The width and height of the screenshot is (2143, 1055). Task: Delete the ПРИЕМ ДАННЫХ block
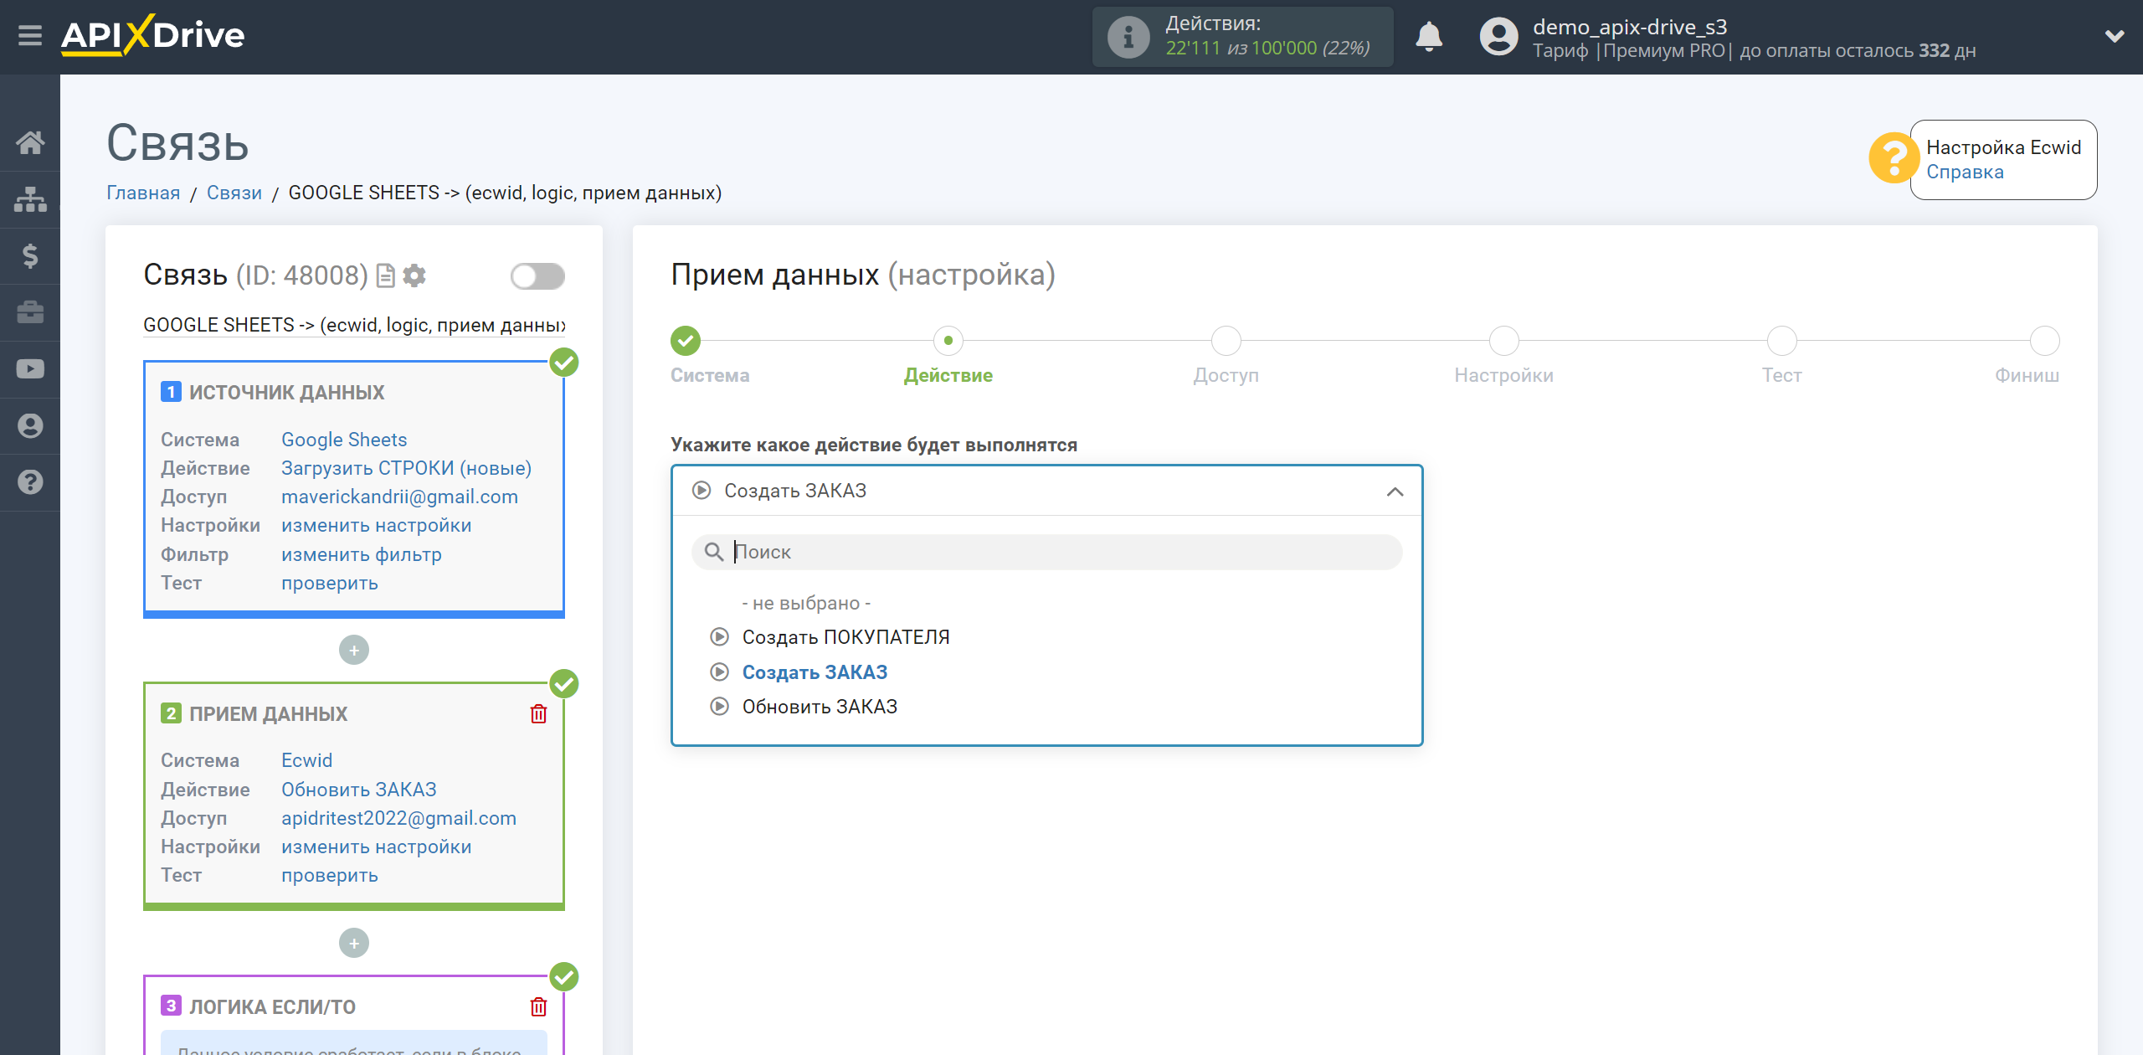coord(538,714)
